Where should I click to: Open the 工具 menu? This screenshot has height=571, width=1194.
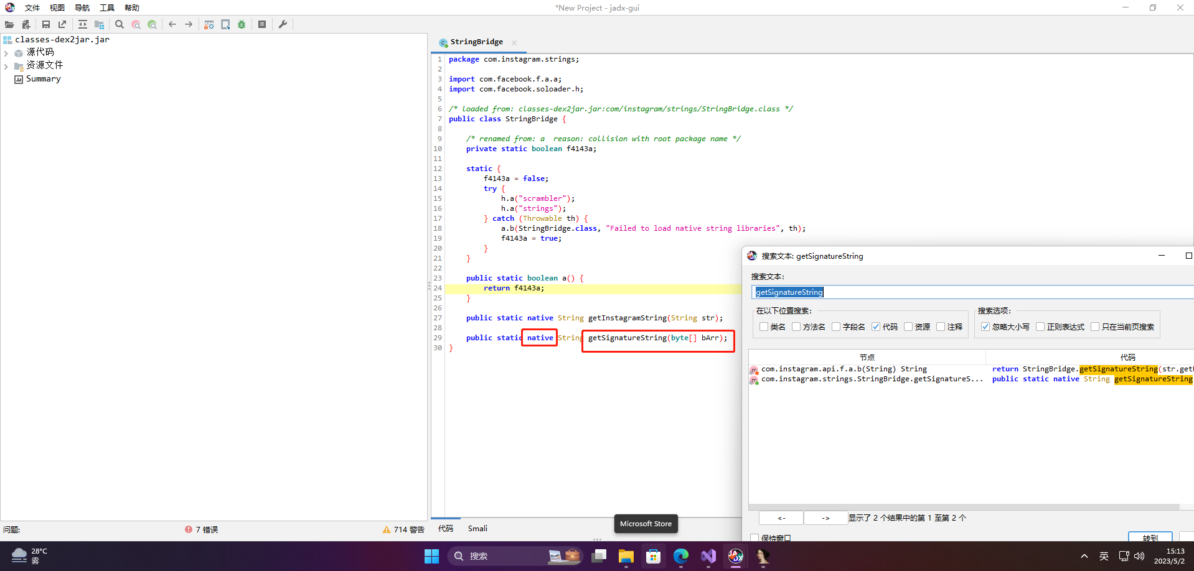107,7
